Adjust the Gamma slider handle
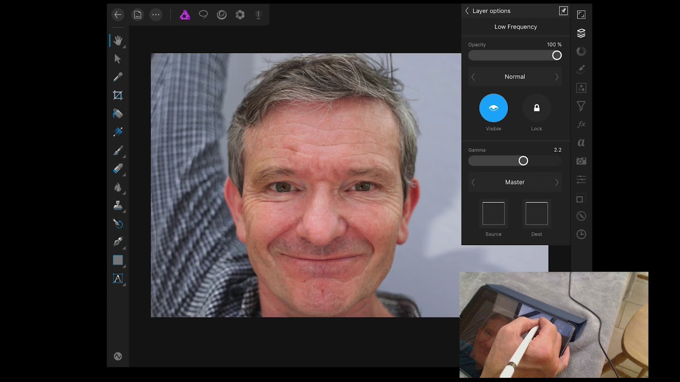 [523, 161]
